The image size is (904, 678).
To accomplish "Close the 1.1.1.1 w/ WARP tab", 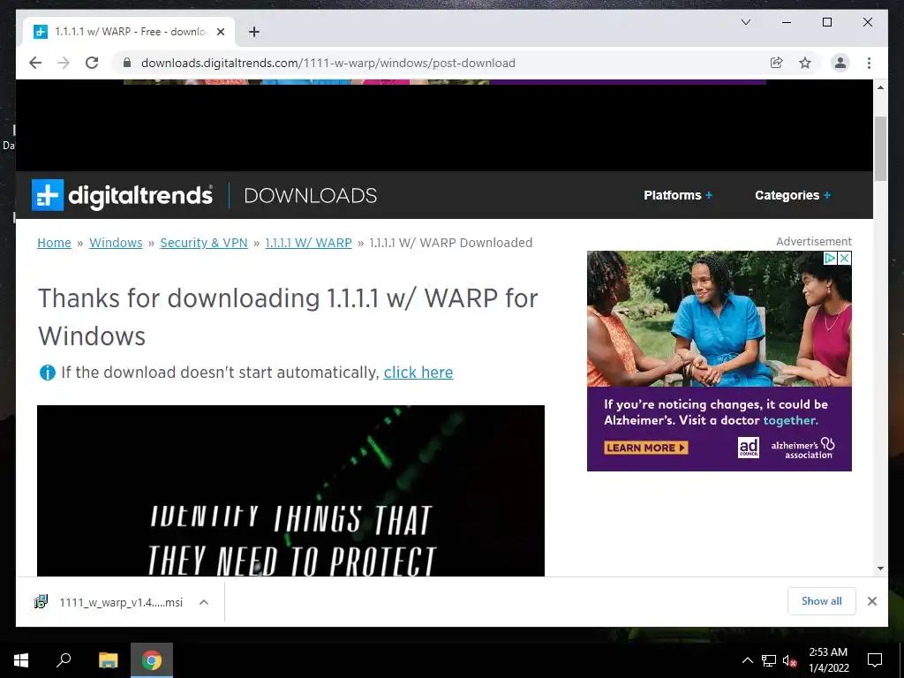I will pyautogui.click(x=220, y=32).
